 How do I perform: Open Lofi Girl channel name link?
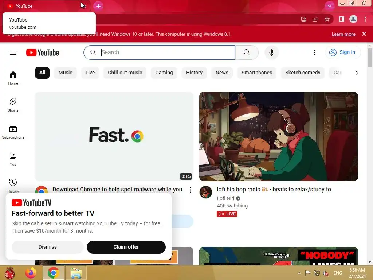click(x=225, y=198)
